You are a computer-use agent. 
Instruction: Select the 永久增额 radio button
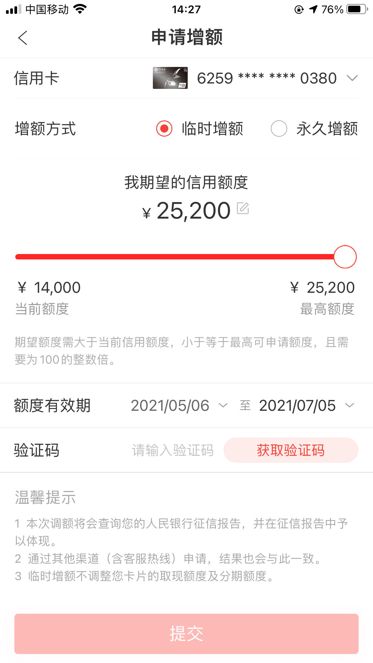click(x=279, y=129)
